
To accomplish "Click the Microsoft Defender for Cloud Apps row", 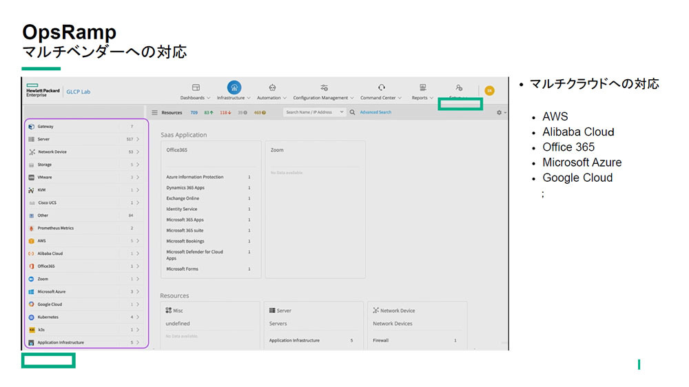I will (209, 255).
